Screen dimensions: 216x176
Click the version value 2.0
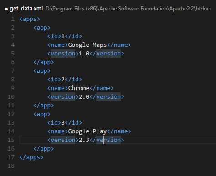[84, 97]
